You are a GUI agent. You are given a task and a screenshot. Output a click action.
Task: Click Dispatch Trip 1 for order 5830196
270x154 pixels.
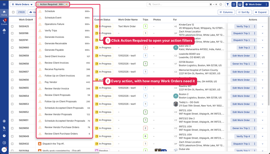pos(241,33)
